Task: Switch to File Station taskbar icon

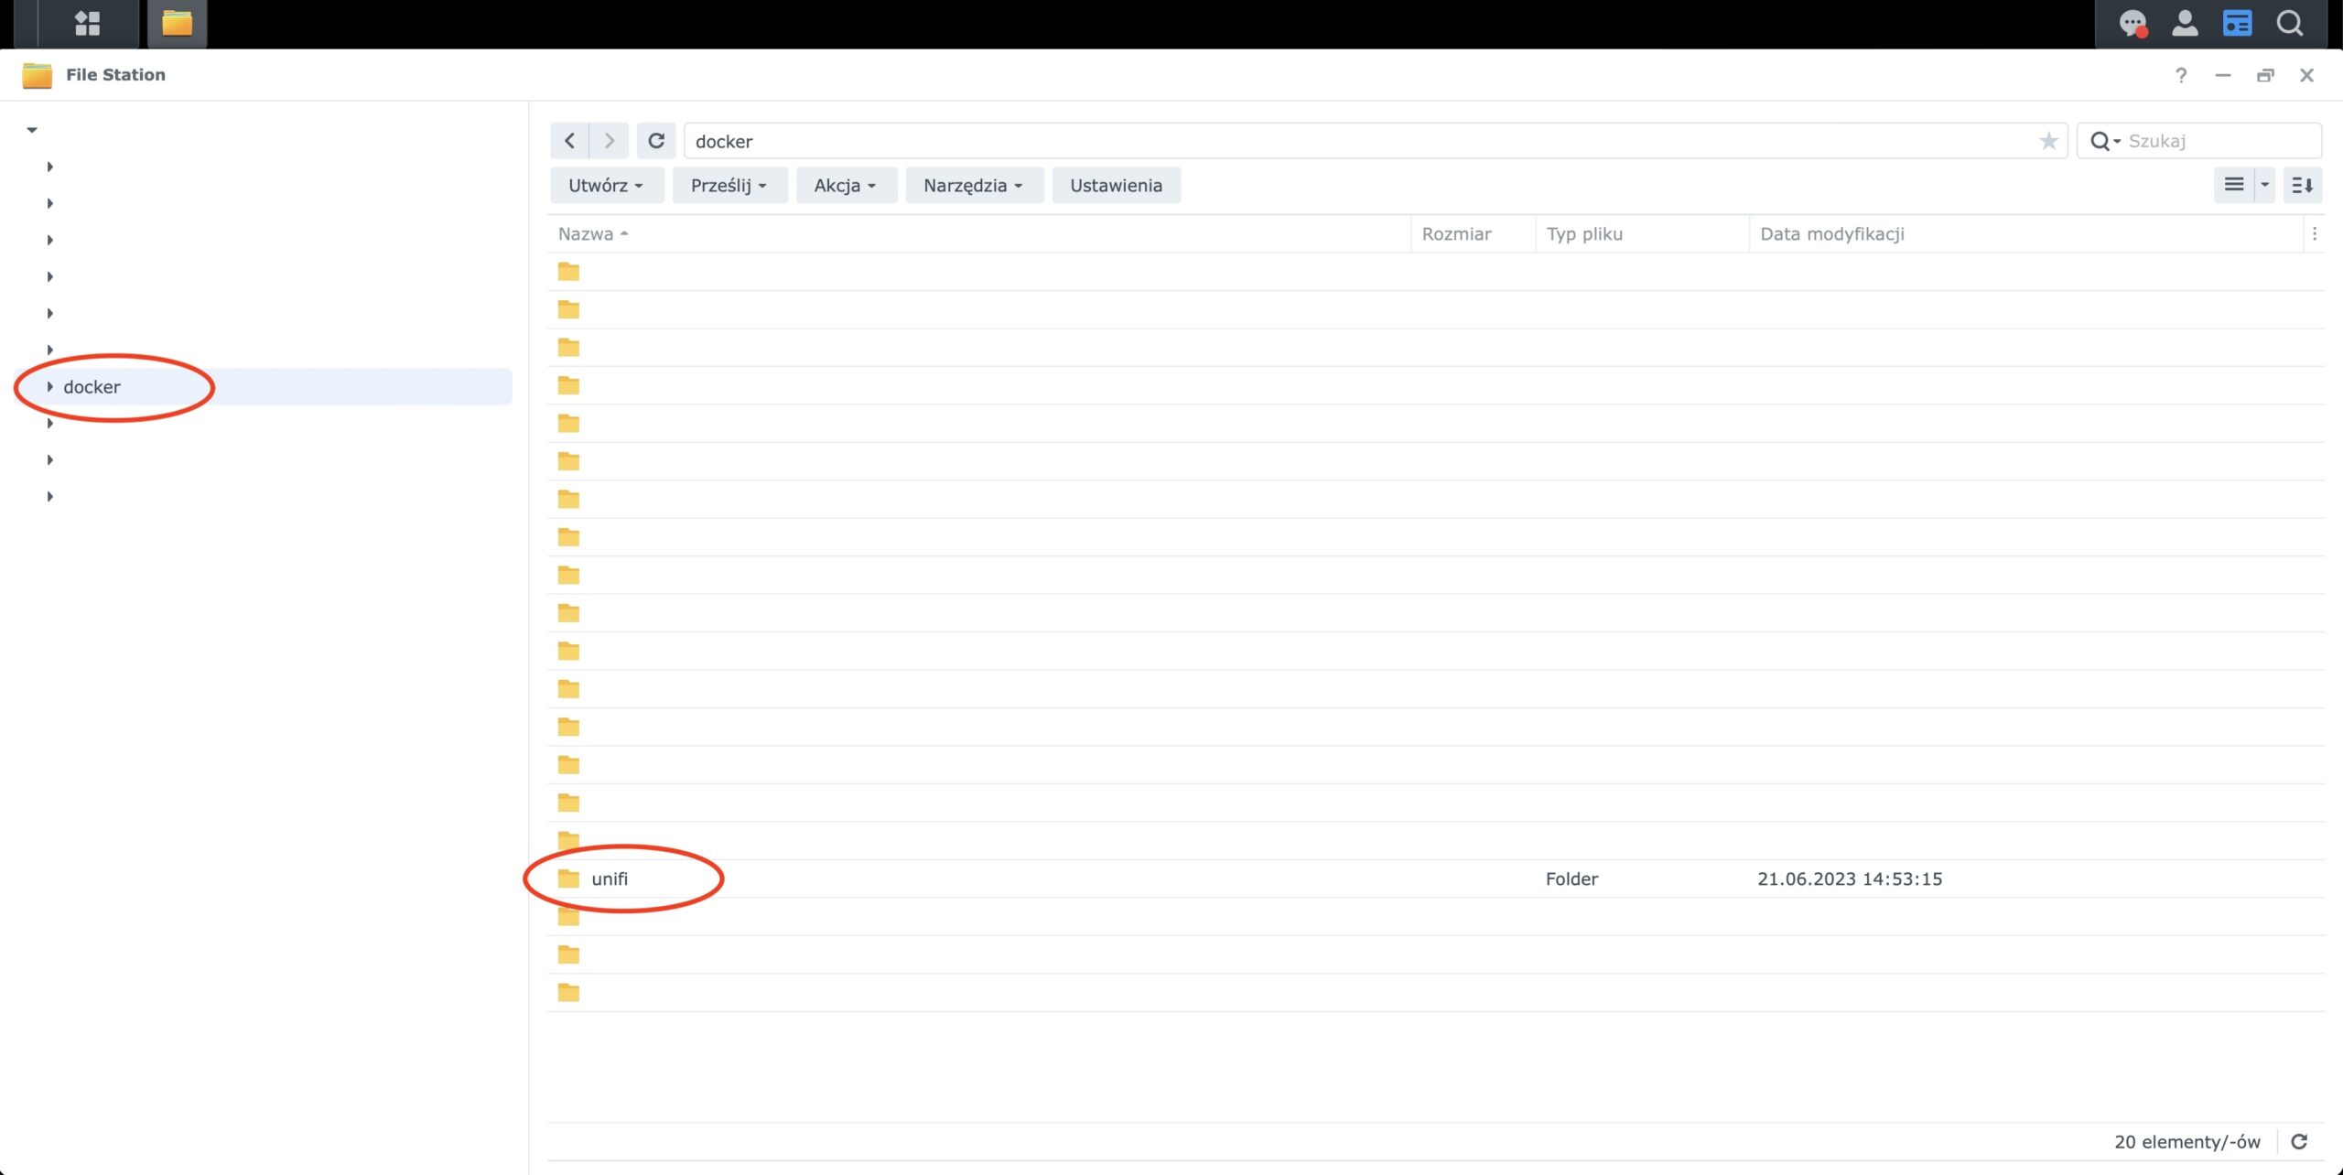Action: [x=177, y=23]
